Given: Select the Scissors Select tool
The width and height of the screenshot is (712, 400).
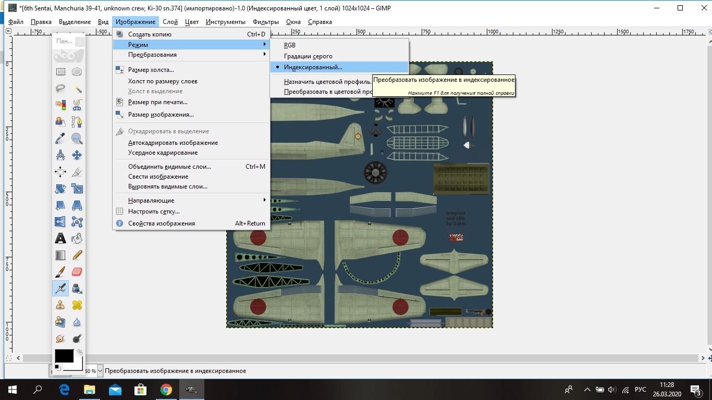Looking at the screenshot, I should coord(77,105).
